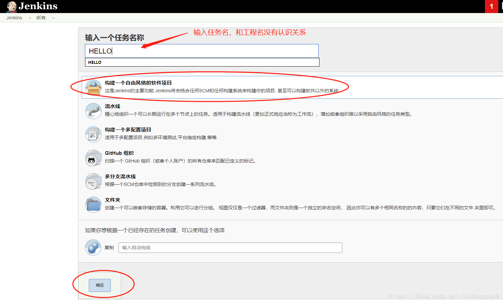Click the 复制 label
This screenshot has width=503, height=303.
pos(109,247)
